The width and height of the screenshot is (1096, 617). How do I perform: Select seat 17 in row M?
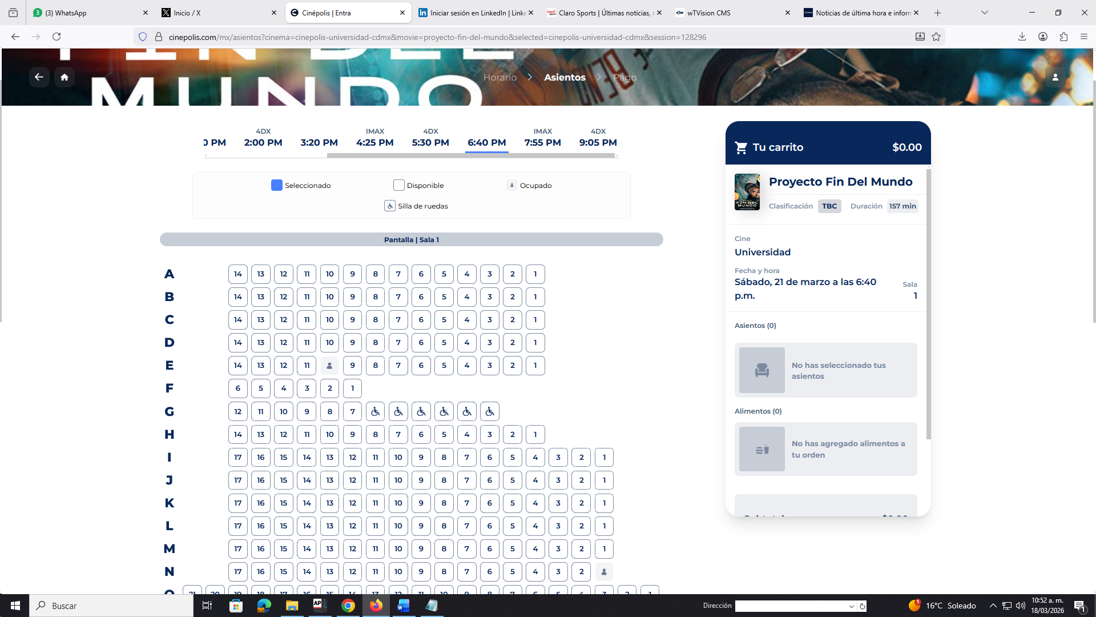[238, 549]
